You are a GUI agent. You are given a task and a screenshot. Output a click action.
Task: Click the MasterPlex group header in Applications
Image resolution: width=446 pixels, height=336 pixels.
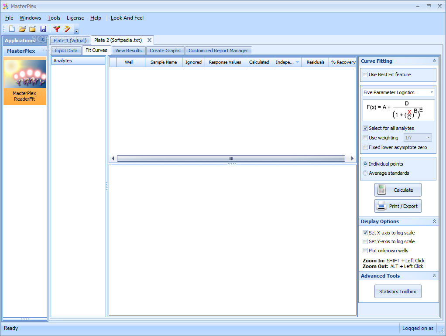pos(25,51)
